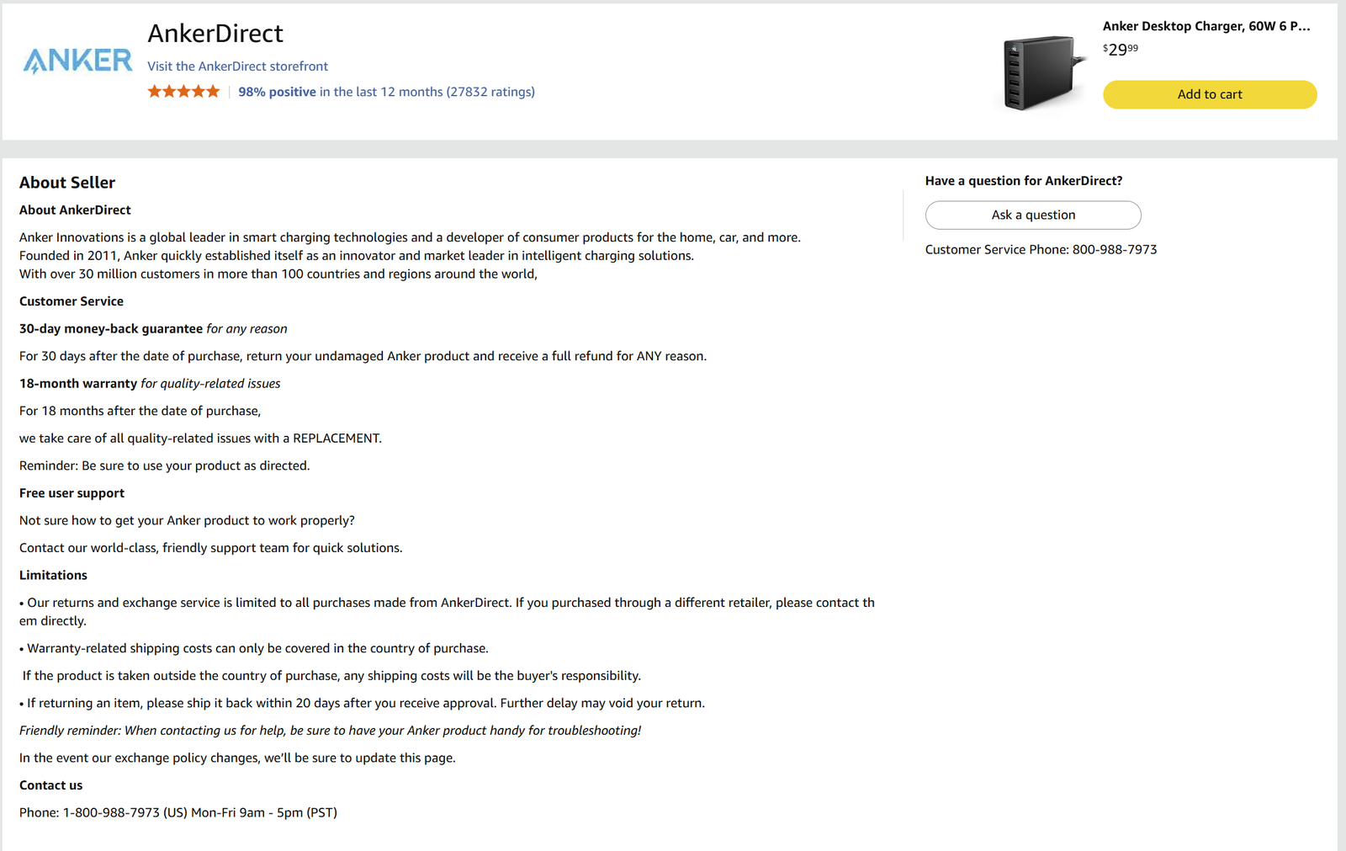The height and width of the screenshot is (851, 1346).
Task: Click the About AnkerDirect subheading
Action: pos(75,210)
